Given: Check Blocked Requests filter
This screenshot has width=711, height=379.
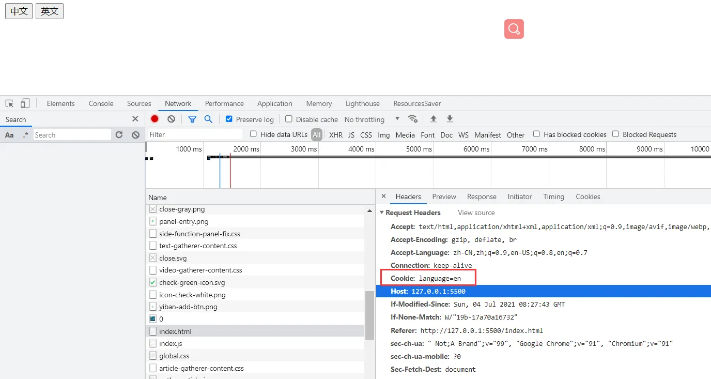Looking at the screenshot, I should pos(615,134).
